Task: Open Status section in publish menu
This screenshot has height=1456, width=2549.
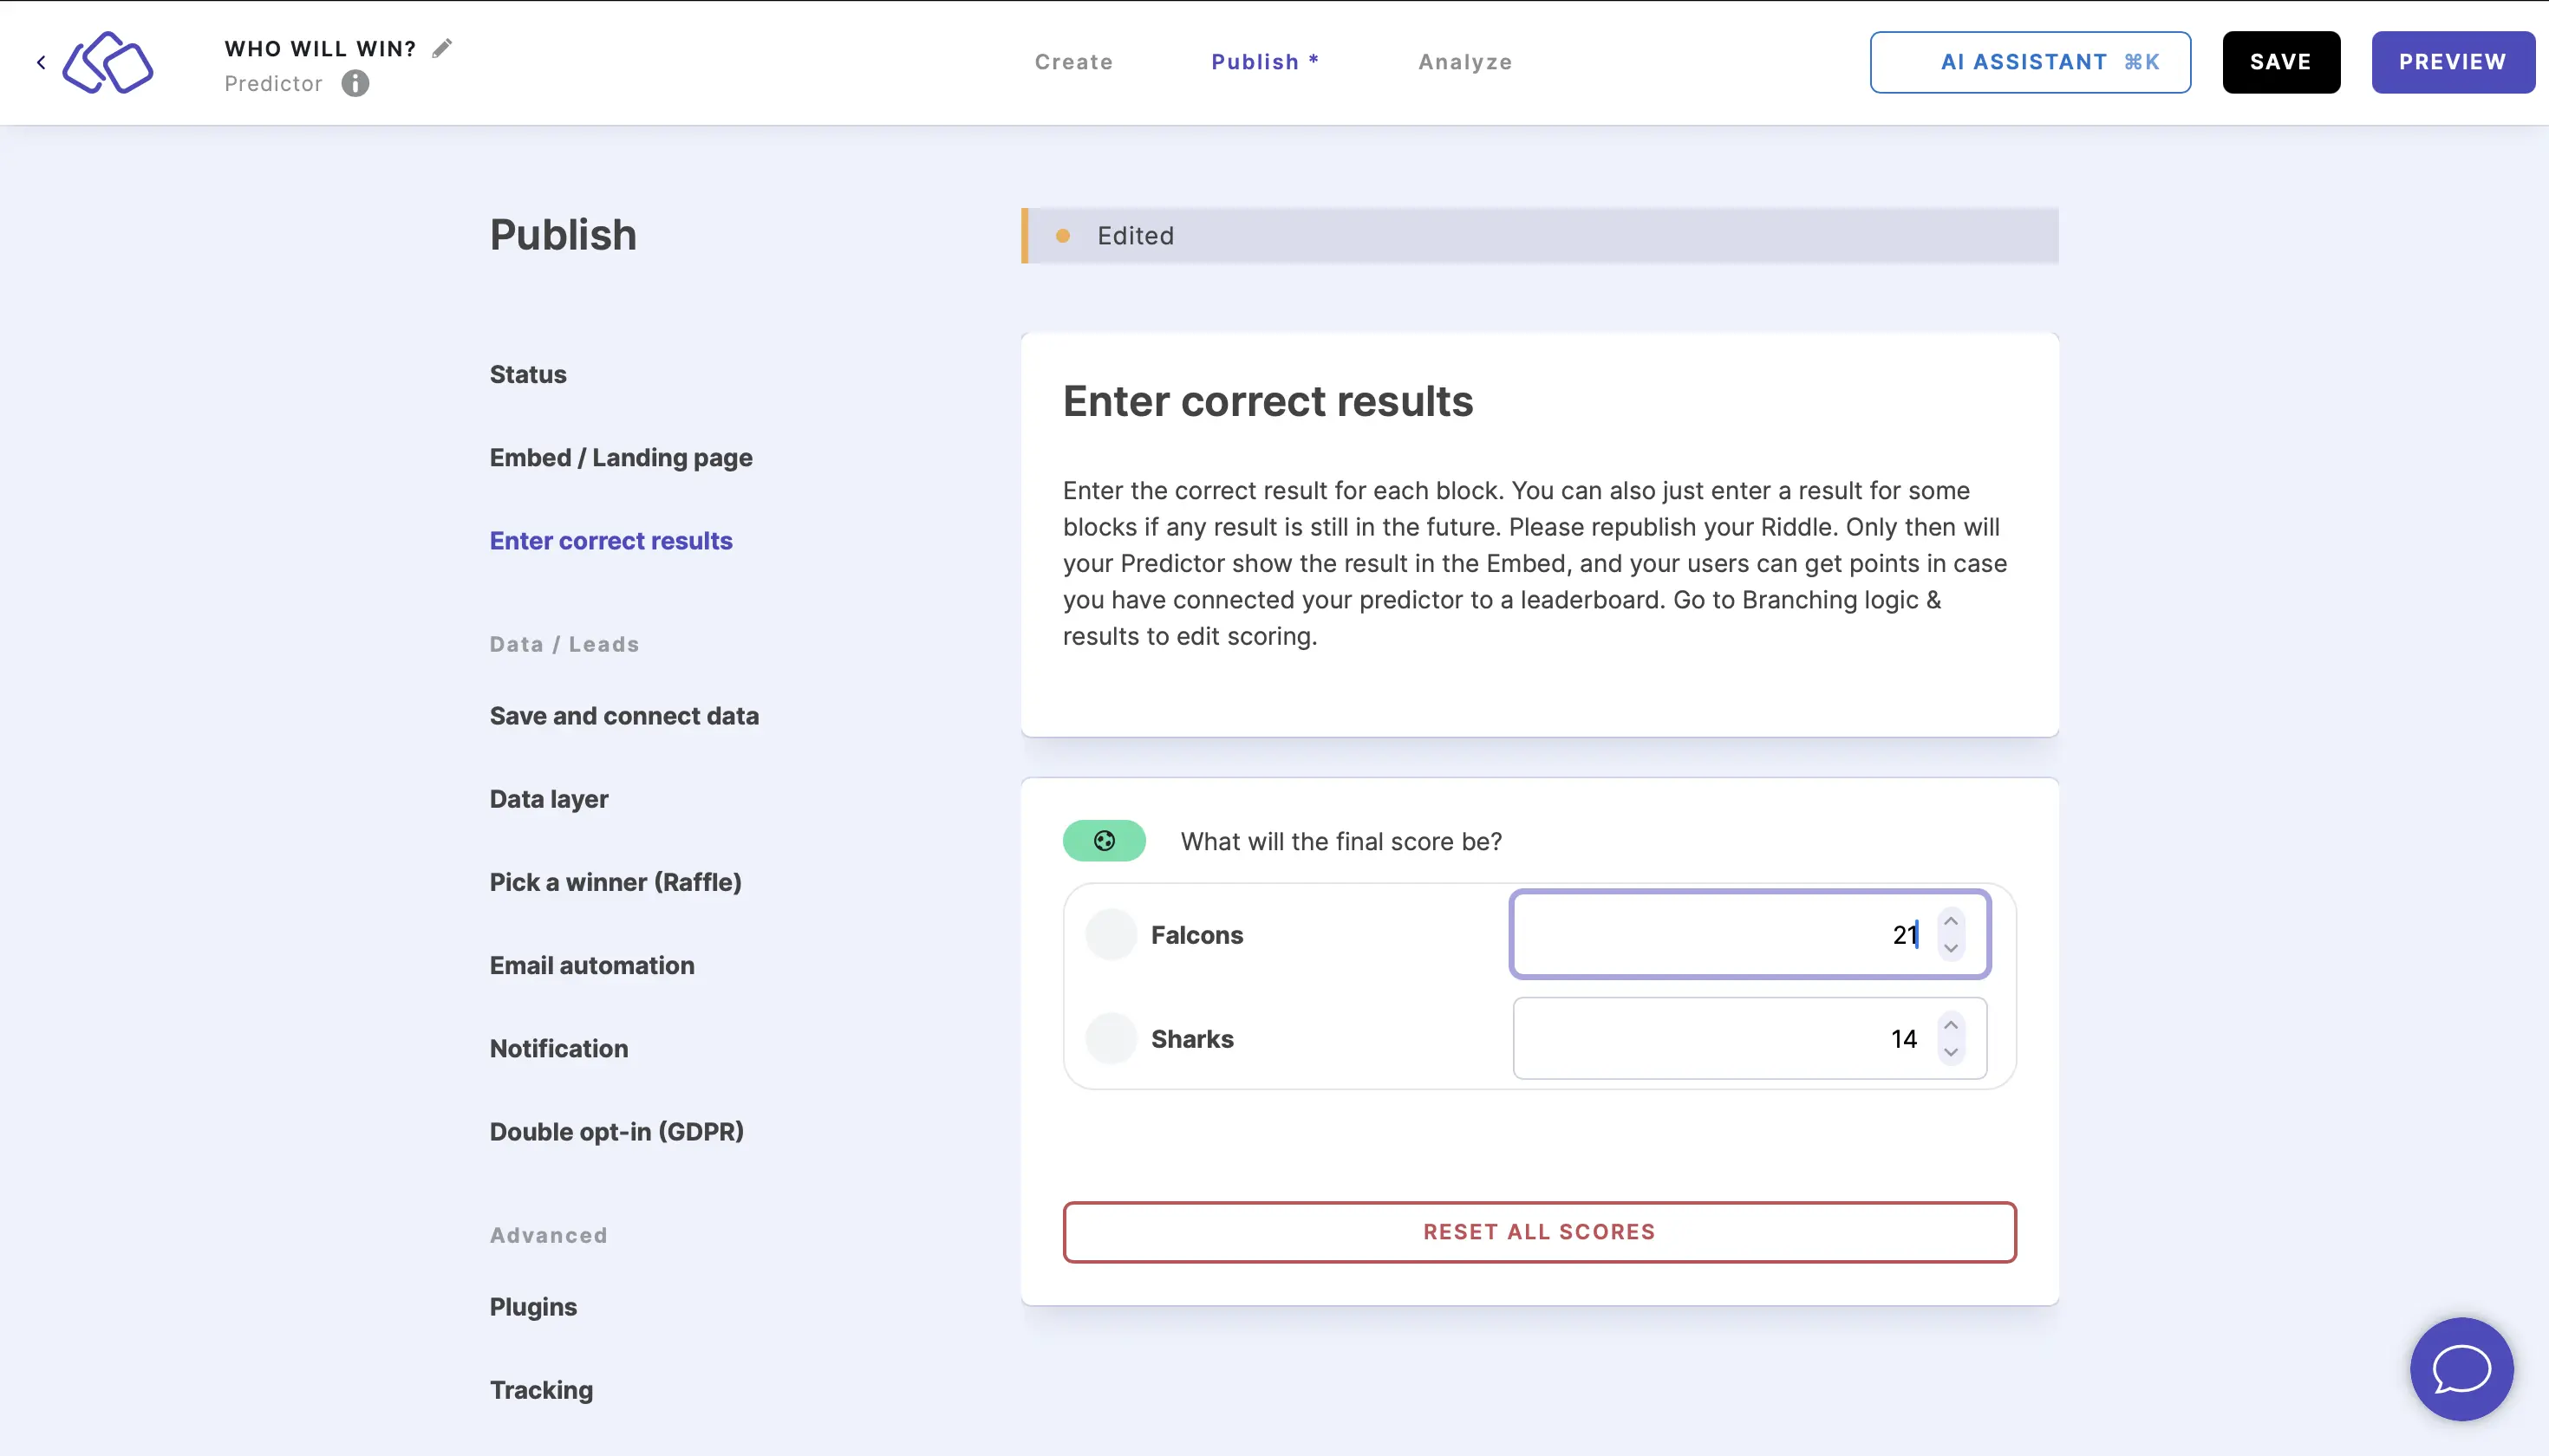Action: tap(529, 373)
